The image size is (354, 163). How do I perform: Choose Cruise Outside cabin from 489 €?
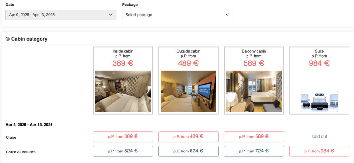click(x=188, y=137)
